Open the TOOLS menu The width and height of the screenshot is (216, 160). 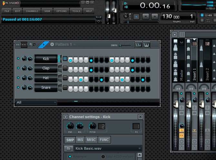pos(76,11)
